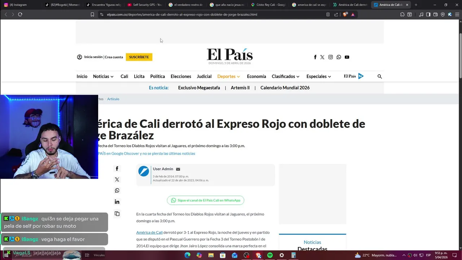Open Artemis II news link

click(x=240, y=88)
